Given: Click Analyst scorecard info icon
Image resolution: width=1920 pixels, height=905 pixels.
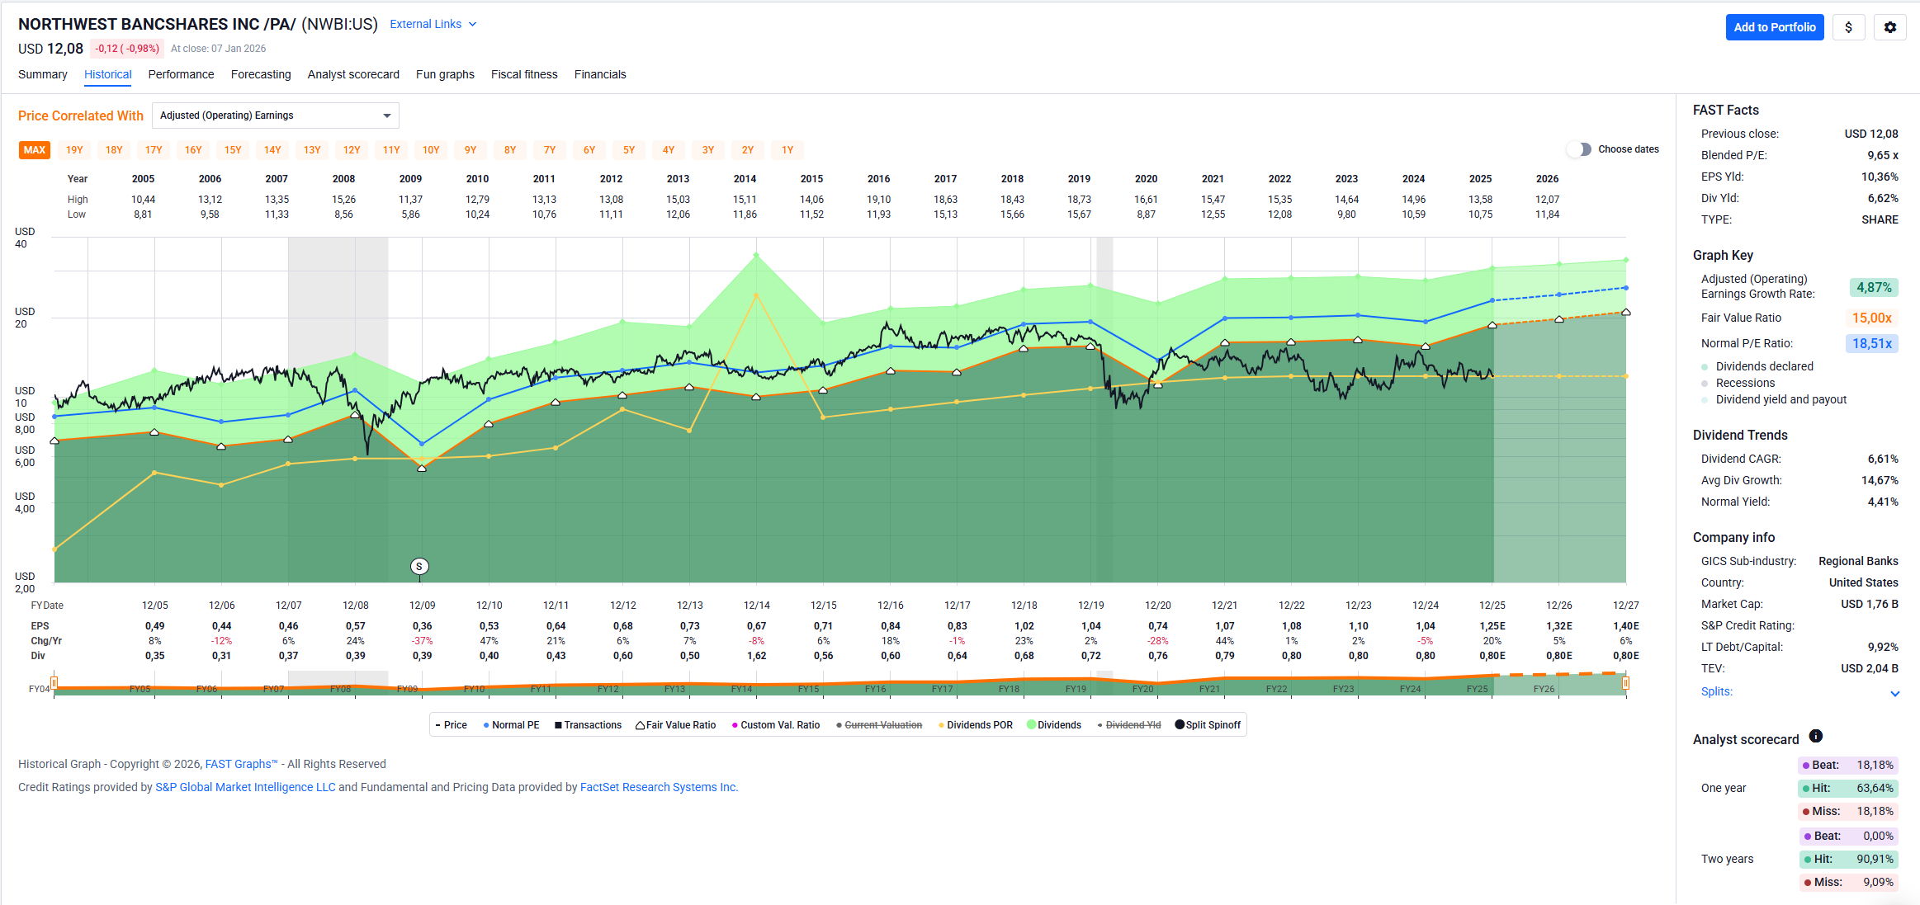Looking at the screenshot, I should coord(1816,736).
